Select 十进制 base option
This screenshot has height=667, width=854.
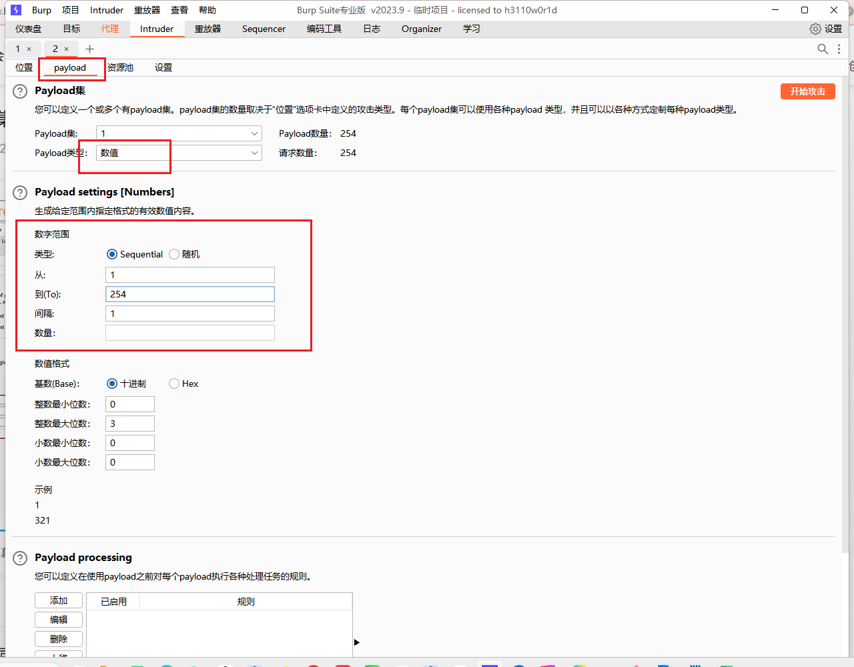pos(112,384)
